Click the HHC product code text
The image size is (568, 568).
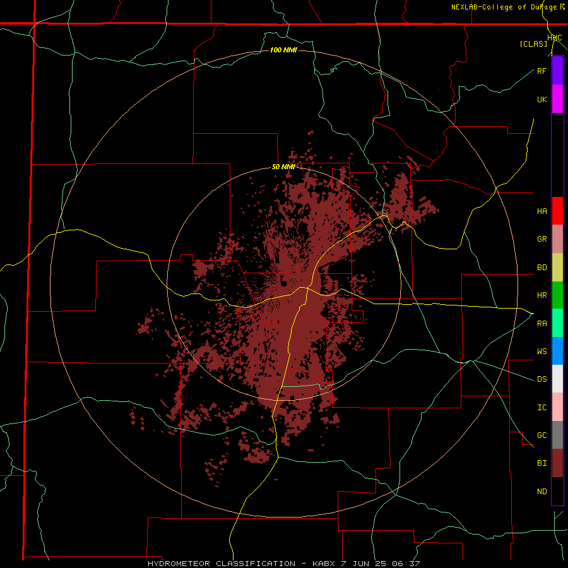pos(555,38)
